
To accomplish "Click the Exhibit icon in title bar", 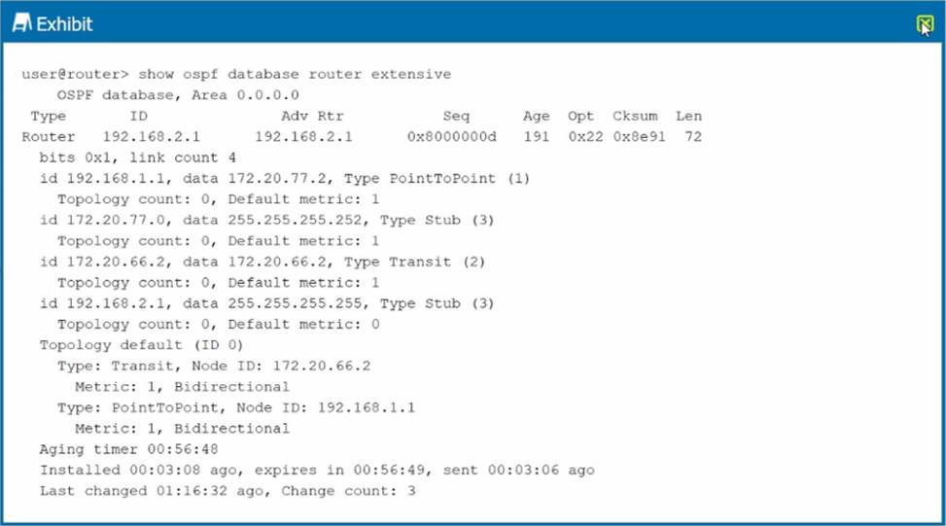I will coord(20,23).
